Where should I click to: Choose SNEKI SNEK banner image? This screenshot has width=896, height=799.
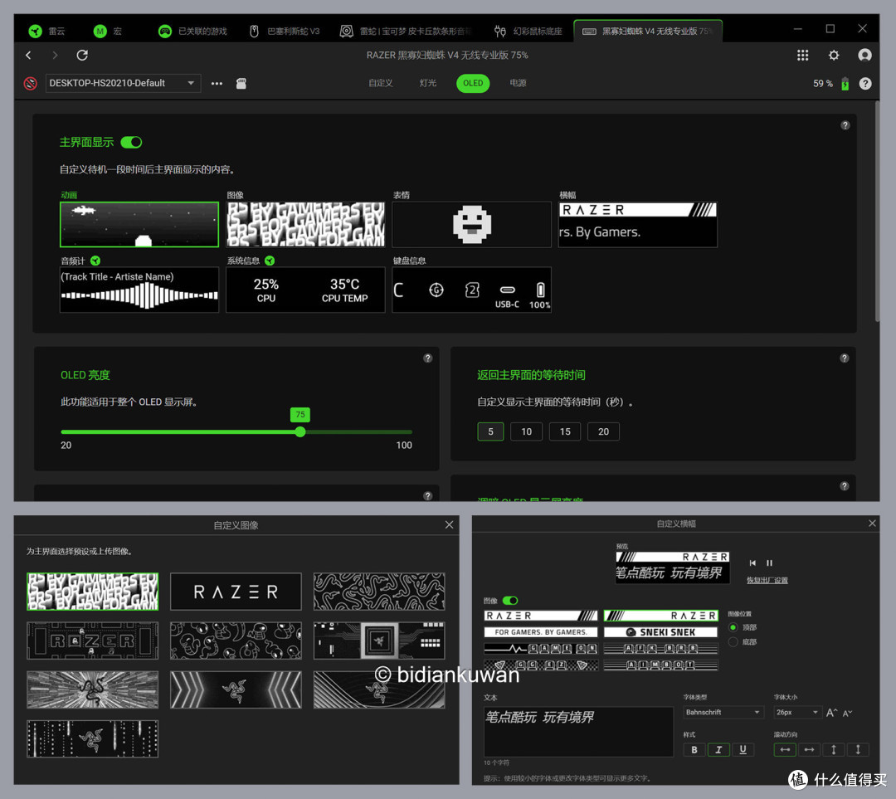[660, 632]
